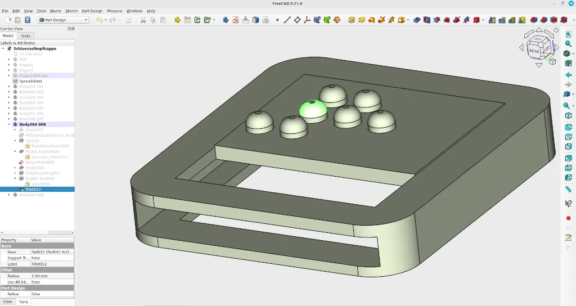Click the Label value Fillet012 field
The width and height of the screenshot is (576, 306).
[52, 264]
